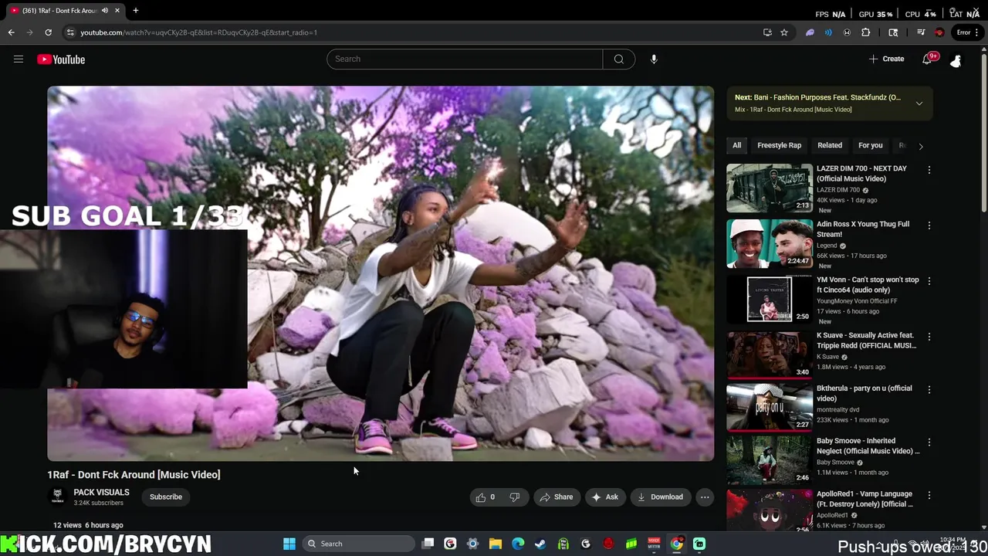Open the YouTube account avatar menu

point(956,59)
